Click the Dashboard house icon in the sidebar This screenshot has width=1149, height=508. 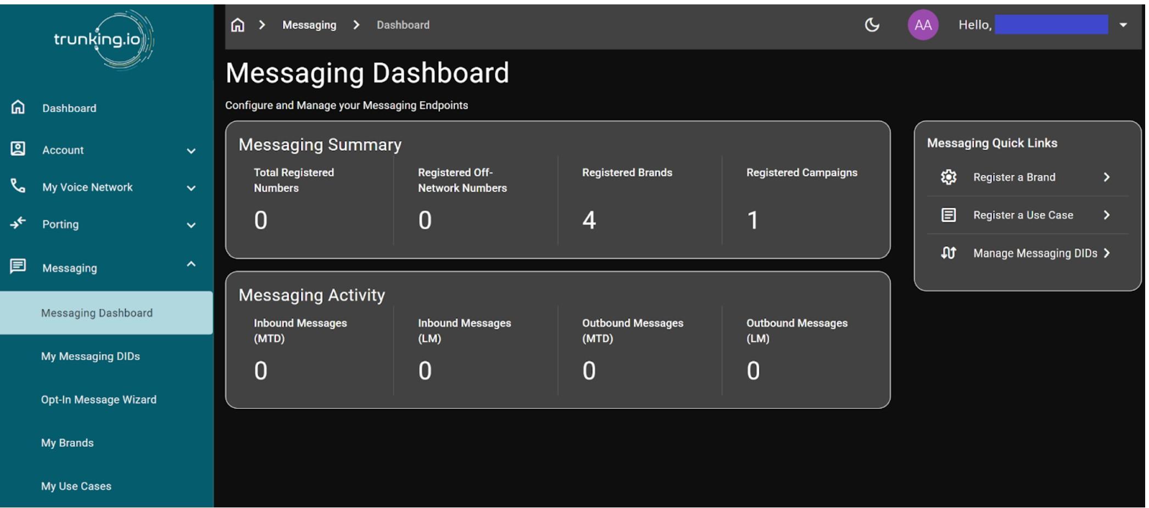click(x=18, y=107)
